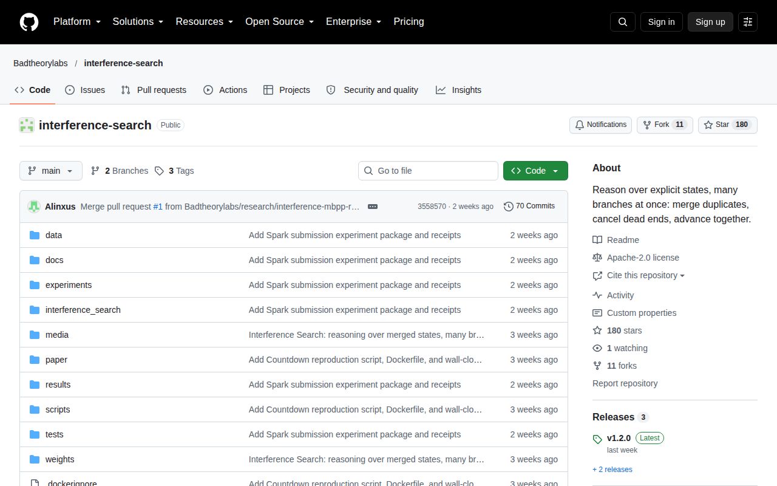Click the data folder icon
The width and height of the screenshot is (777, 486).
pyautogui.click(x=35, y=235)
